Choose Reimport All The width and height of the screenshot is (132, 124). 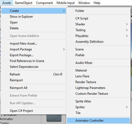(x=34, y=88)
